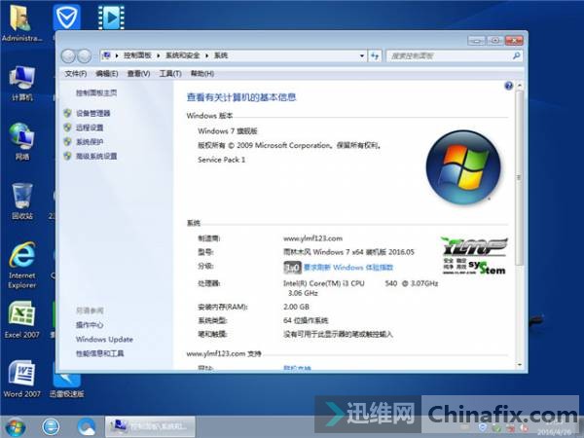Open the blue cloud browser taskbar icon
Screen dimensions: 584x438
(x=87, y=427)
